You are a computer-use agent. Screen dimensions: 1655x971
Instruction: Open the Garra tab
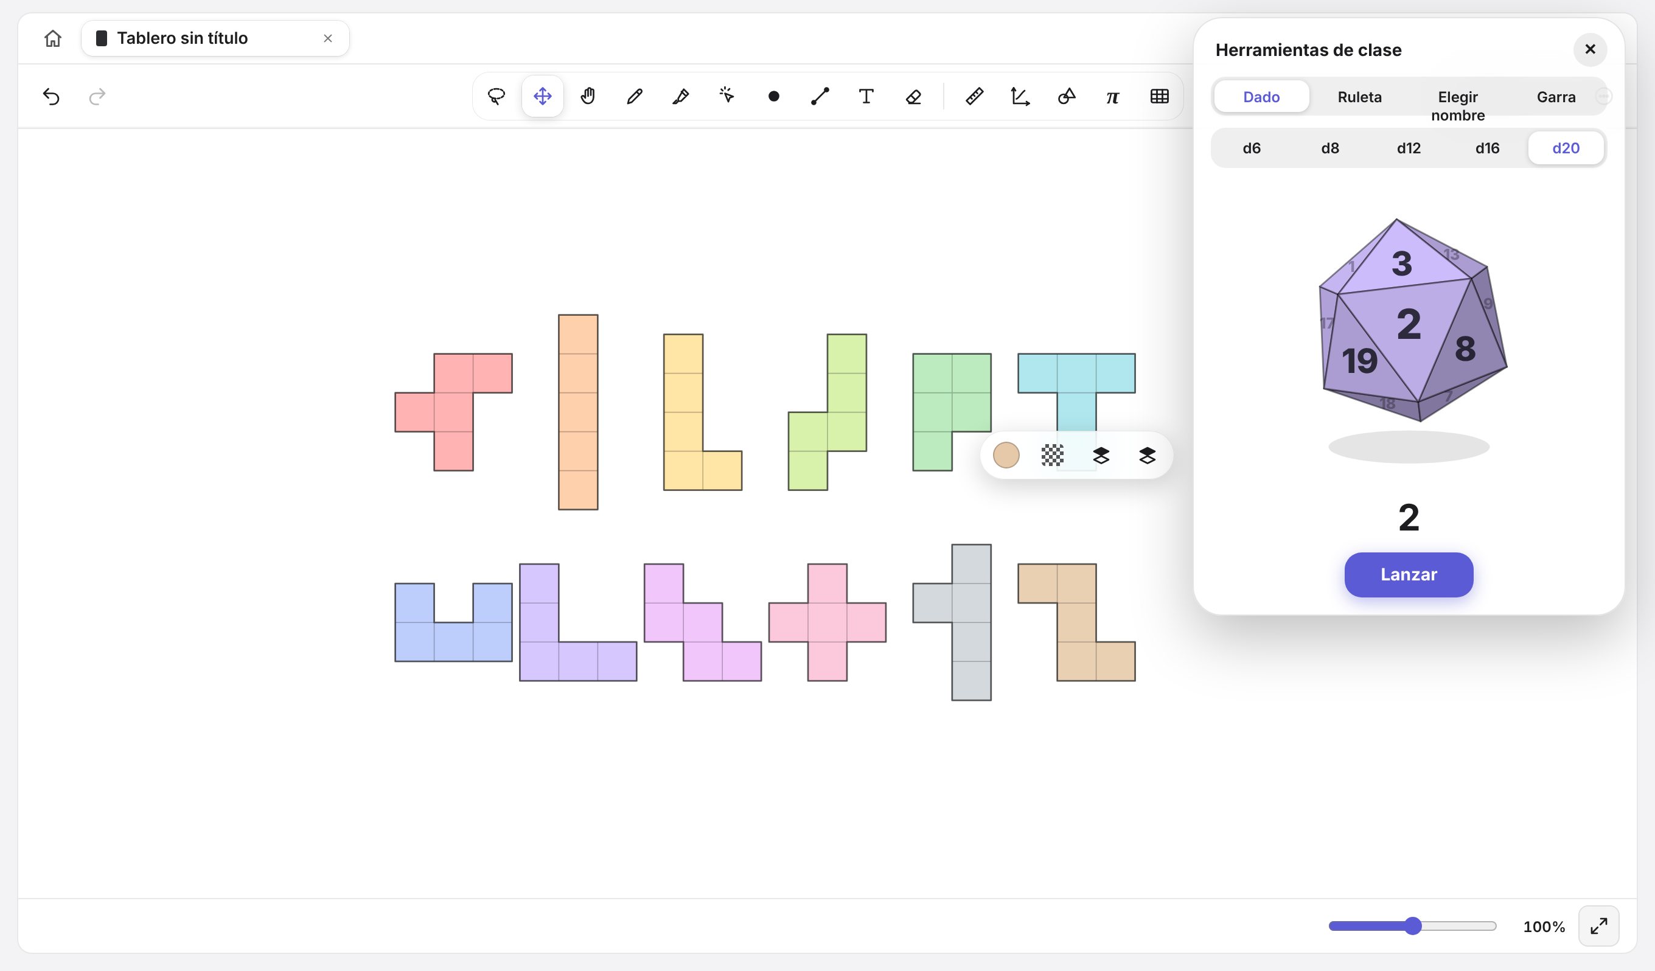(x=1556, y=97)
